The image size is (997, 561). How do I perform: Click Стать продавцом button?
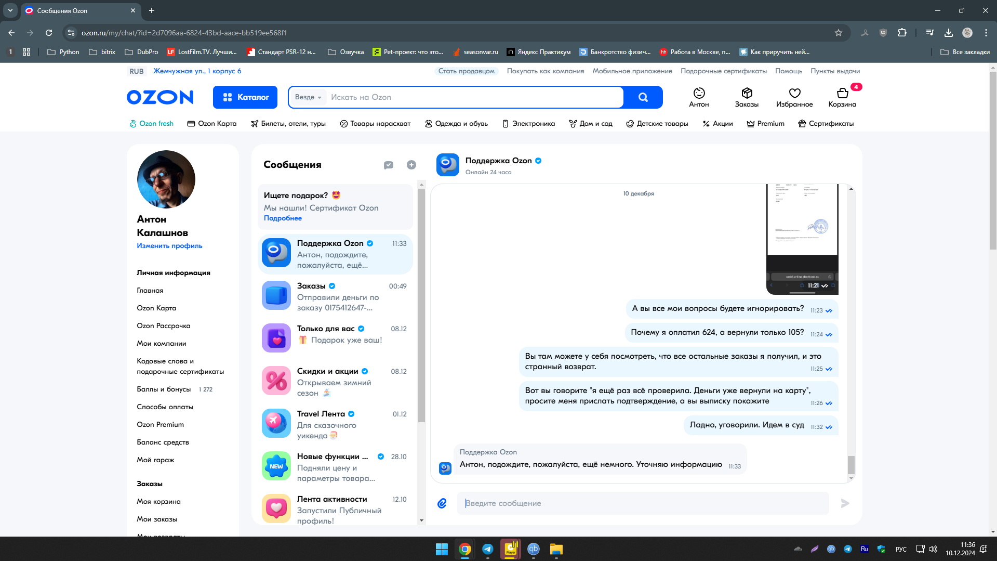(467, 71)
